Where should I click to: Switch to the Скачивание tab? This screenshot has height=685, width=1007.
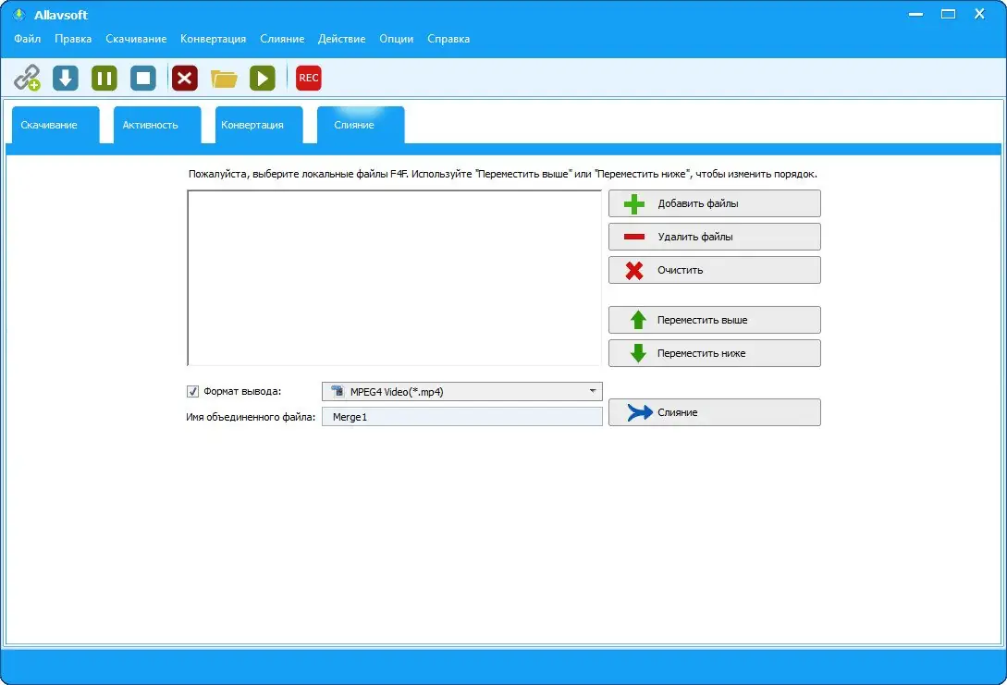(55, 125)
